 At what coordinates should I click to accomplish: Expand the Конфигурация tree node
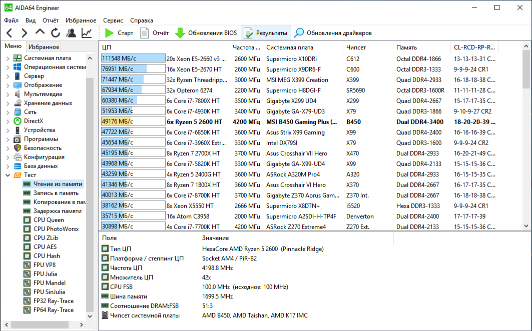tap(8, 156)
